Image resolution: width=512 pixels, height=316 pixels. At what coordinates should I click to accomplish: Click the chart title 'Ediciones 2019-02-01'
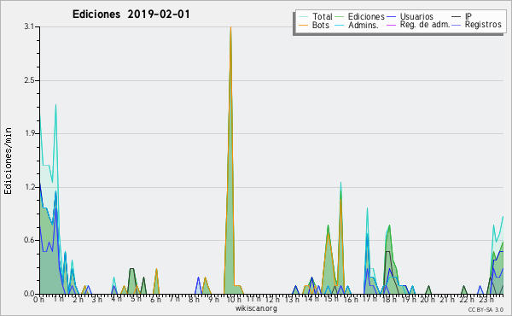(131, 15)
